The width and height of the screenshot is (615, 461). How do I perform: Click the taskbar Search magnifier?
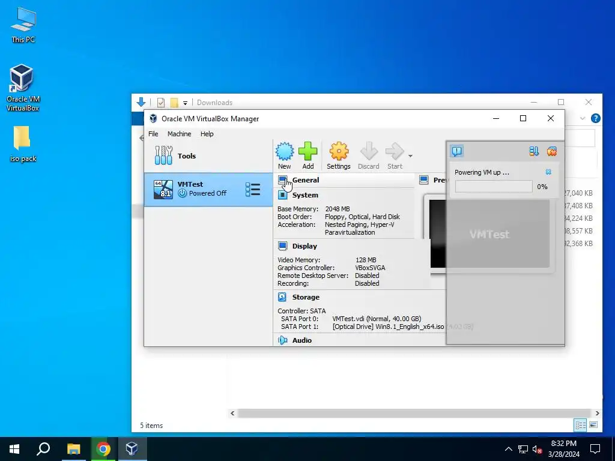pos(43,449)
